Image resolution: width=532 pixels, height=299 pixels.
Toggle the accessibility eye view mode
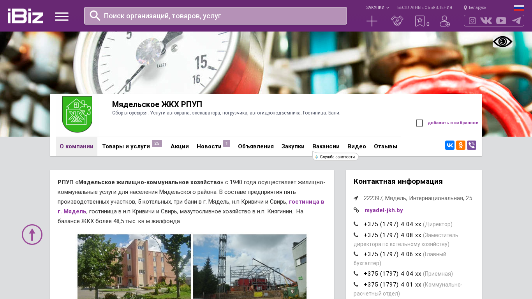[502, 42]
